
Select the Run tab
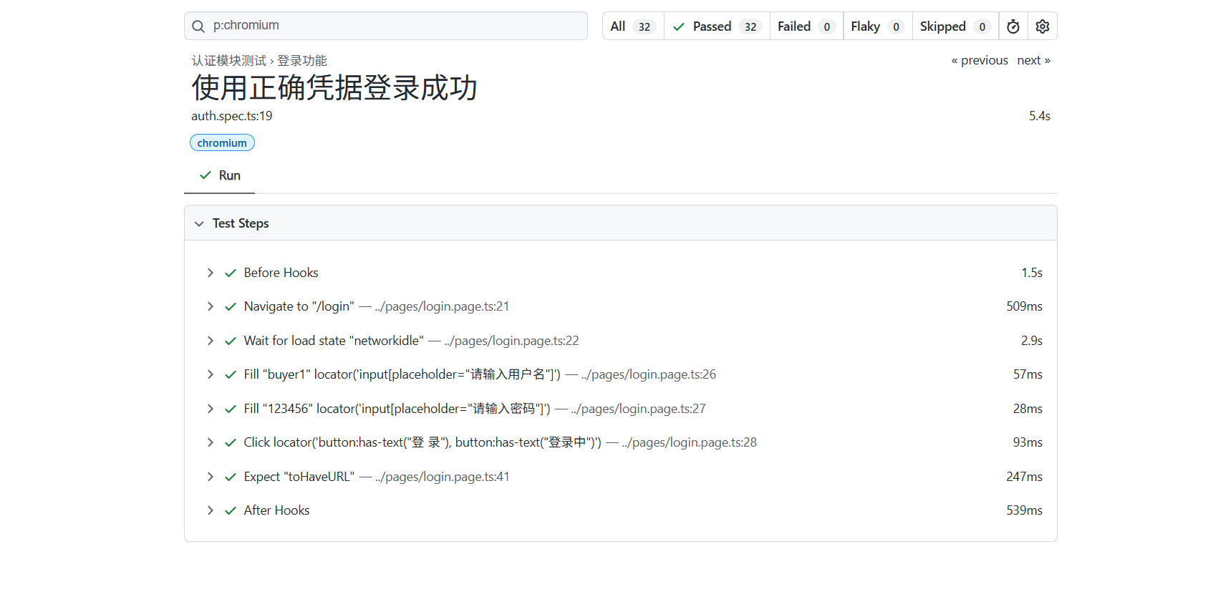click(x=220, y=175)
